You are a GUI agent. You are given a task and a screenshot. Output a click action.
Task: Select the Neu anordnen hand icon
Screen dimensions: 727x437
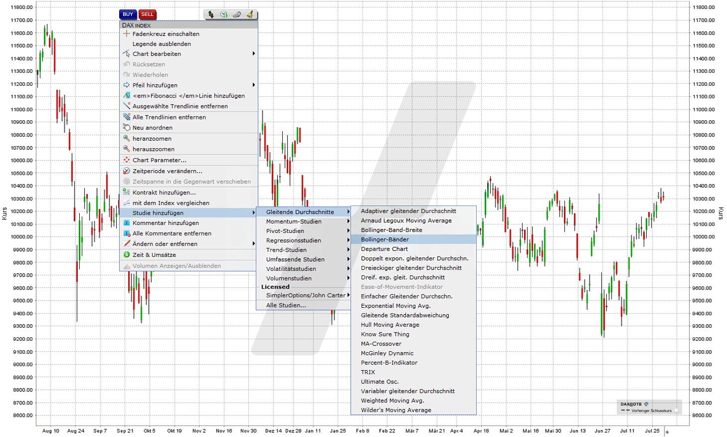[x=126, y=127]
